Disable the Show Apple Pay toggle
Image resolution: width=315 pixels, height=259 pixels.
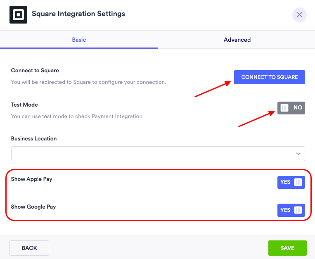pos(291,182)
